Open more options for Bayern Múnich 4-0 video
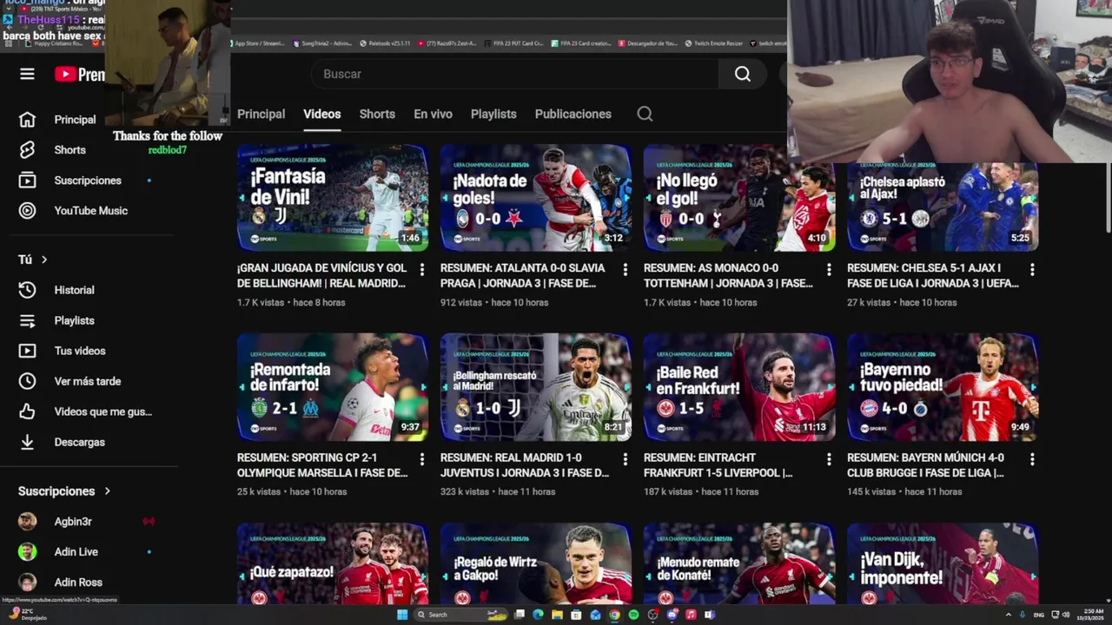This screenshot has width=1112, height=625. click(x=1032, y=459)
